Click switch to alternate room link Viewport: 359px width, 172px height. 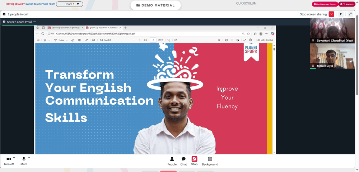coord(40,4)
